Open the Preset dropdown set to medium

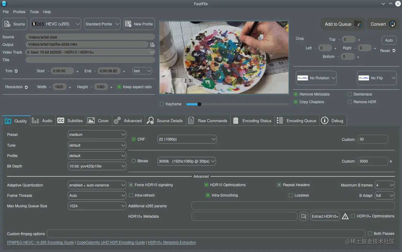pos(97,135)
